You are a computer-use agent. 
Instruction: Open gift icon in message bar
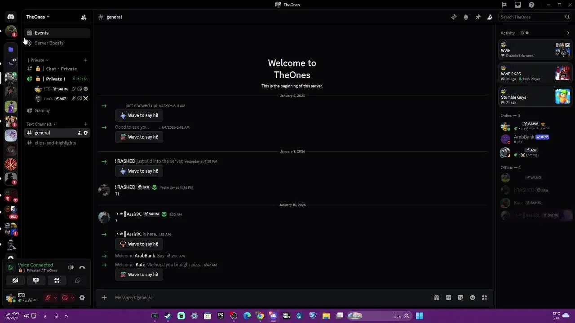(436, 297)
